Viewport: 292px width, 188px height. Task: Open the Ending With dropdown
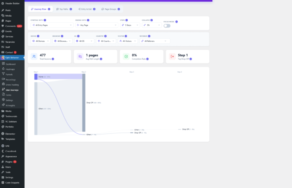97,25
